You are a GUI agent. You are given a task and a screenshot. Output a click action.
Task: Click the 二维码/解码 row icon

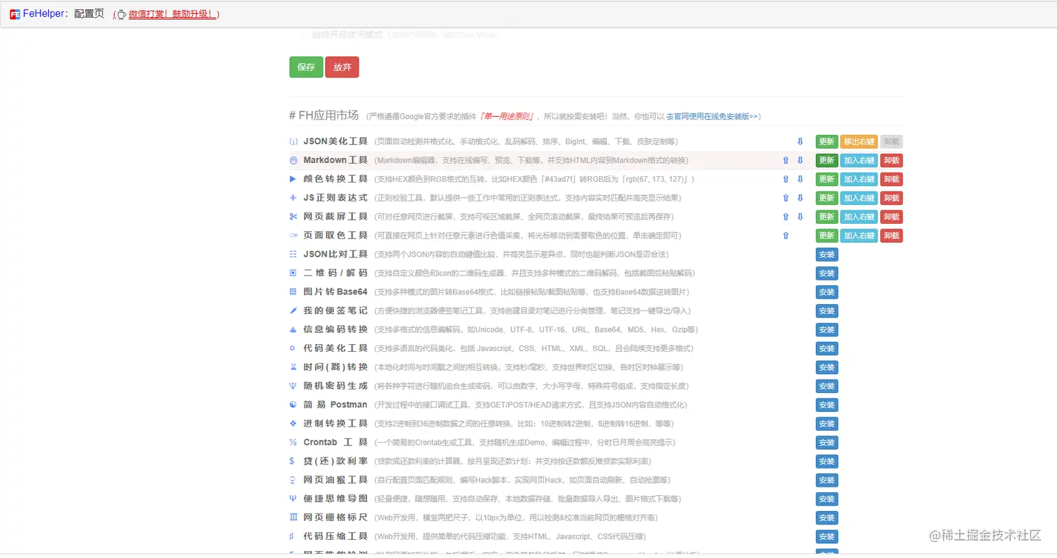point(294,273)
